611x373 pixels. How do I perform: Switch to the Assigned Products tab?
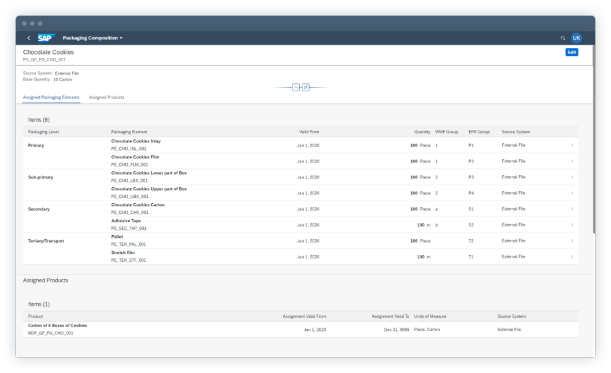pos(107,97)
